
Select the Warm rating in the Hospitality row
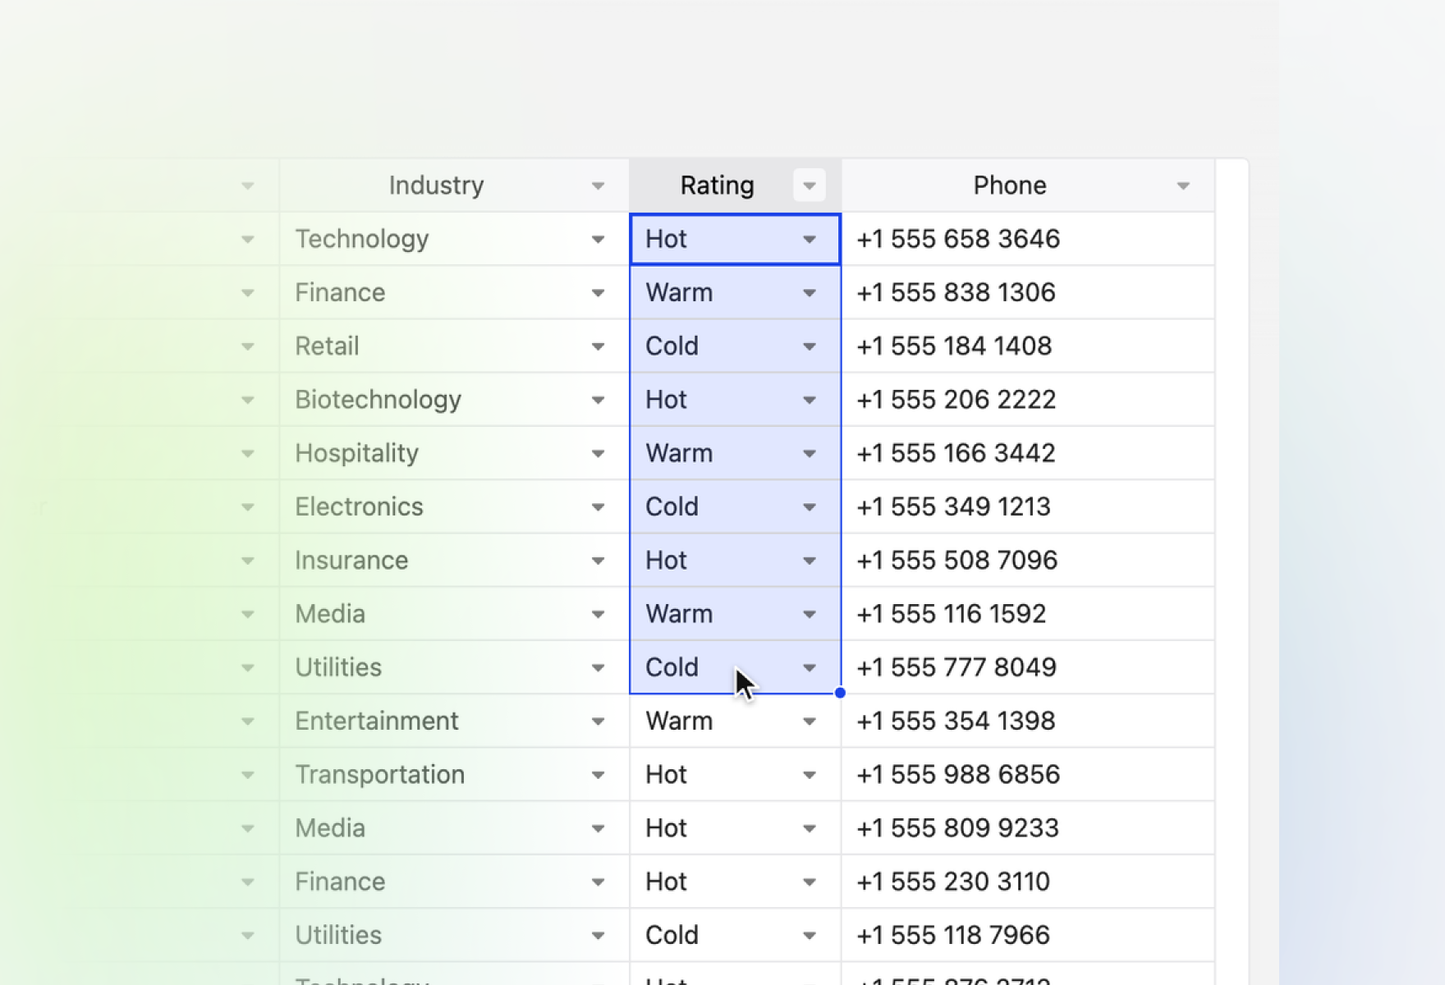coord(735,453)
